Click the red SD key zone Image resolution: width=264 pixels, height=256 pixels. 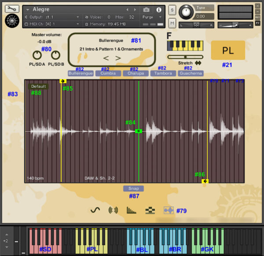(45, 241)
